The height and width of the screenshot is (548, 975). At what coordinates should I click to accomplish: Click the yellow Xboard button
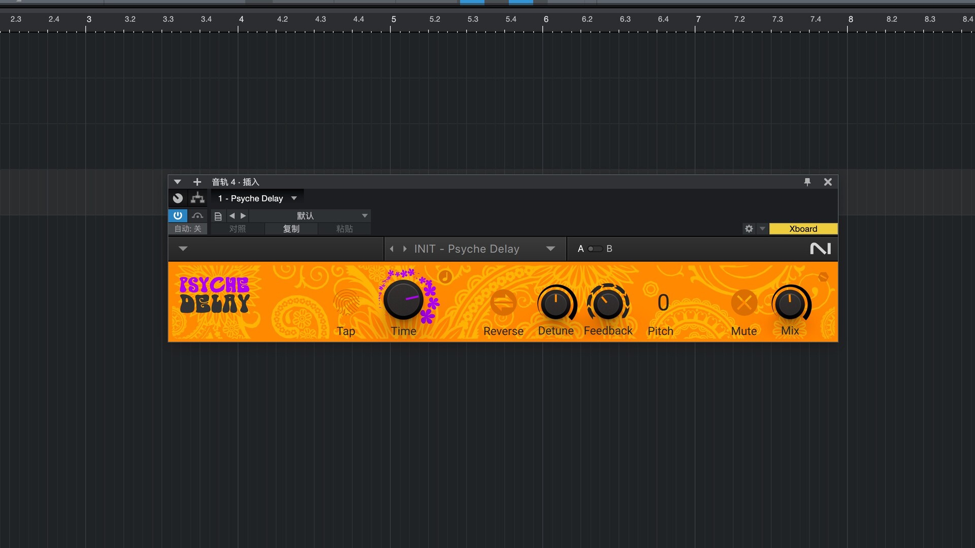pos(803,229)
